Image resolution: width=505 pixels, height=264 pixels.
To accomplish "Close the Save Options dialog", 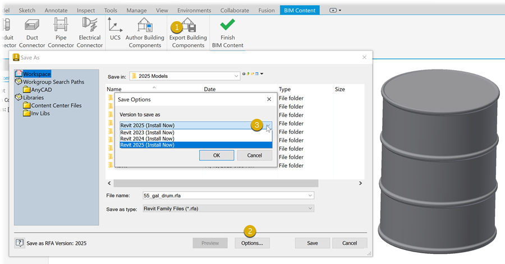I will [269, 99].
